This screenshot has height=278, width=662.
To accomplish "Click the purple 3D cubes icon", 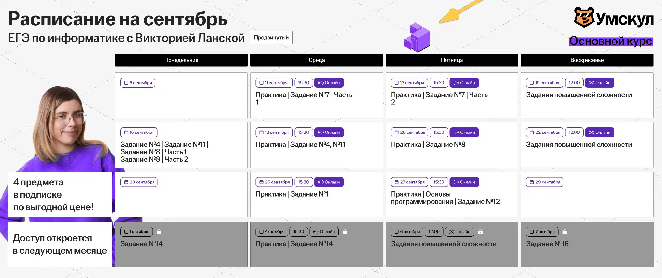I will tap(417, 38).
